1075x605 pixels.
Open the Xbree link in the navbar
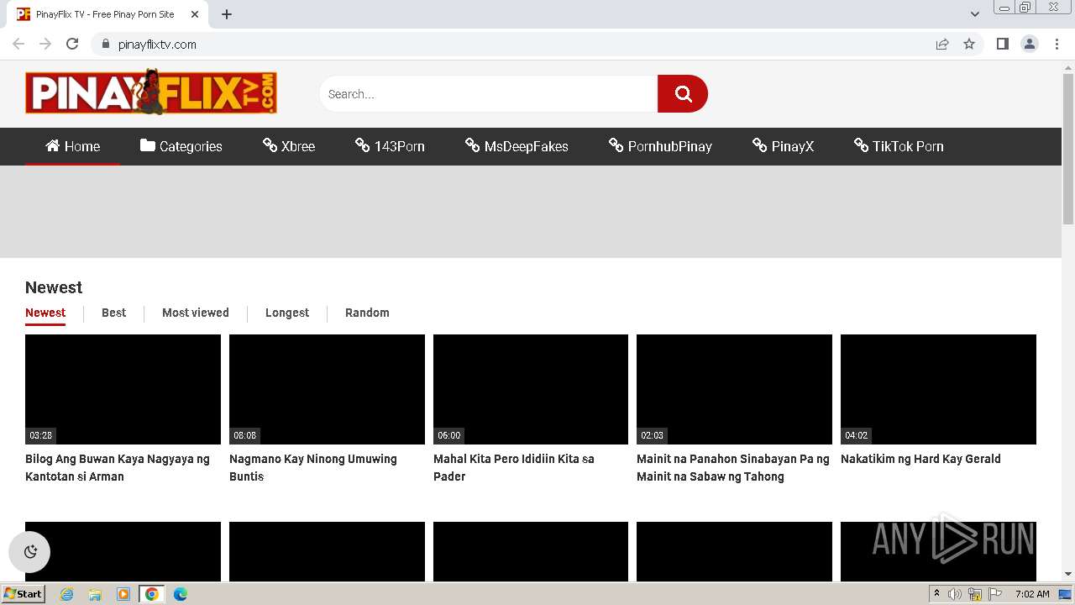coord(289,146)
